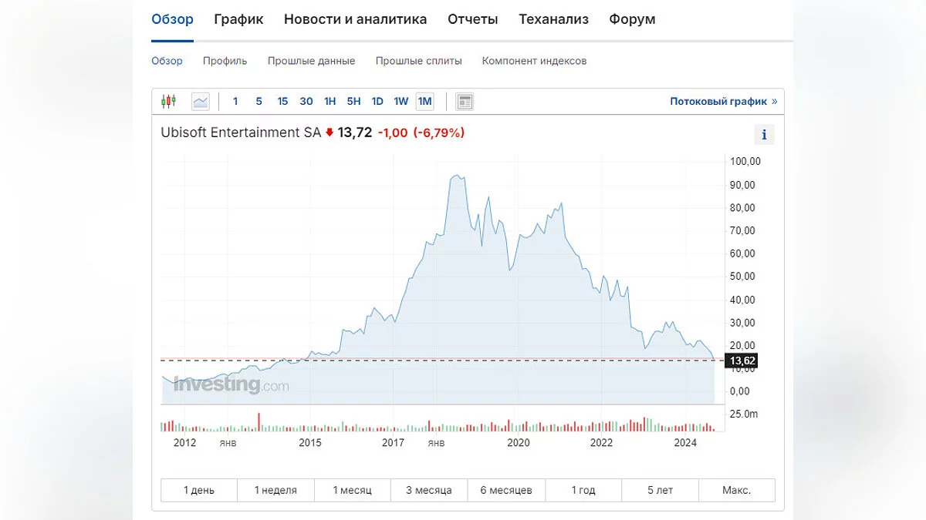
Task: Click the 13,62 current price marker
Action: [742, 361]
